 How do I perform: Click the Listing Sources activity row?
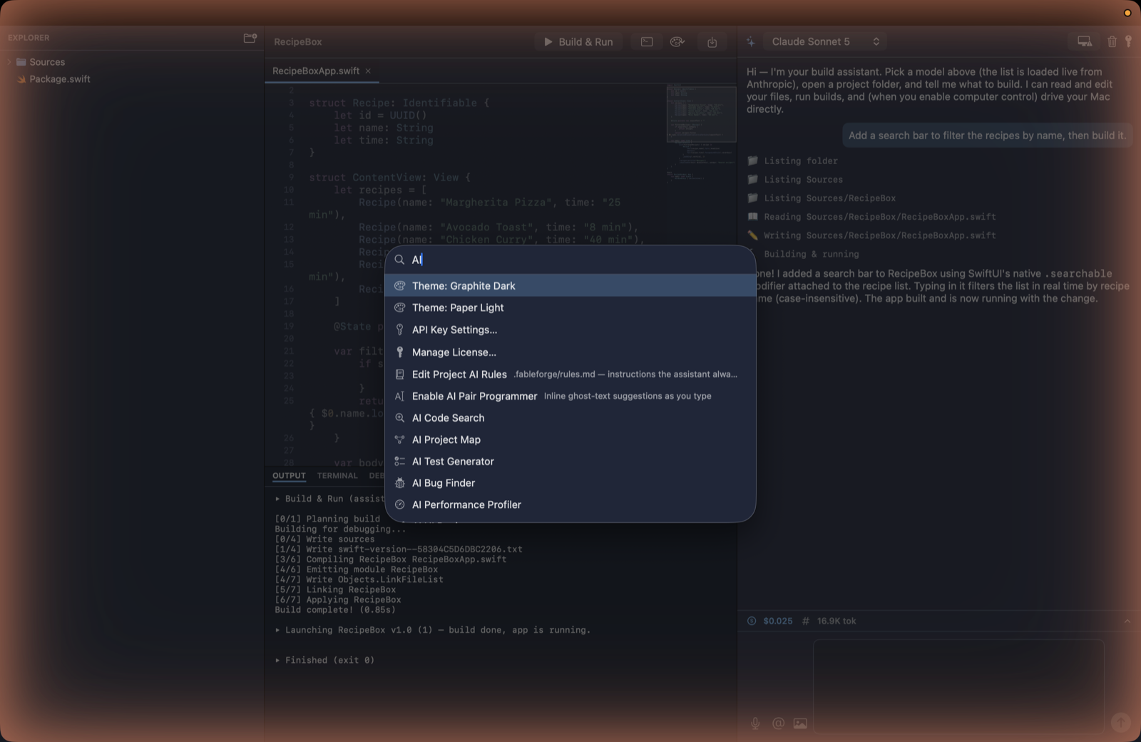pos(794,179)
